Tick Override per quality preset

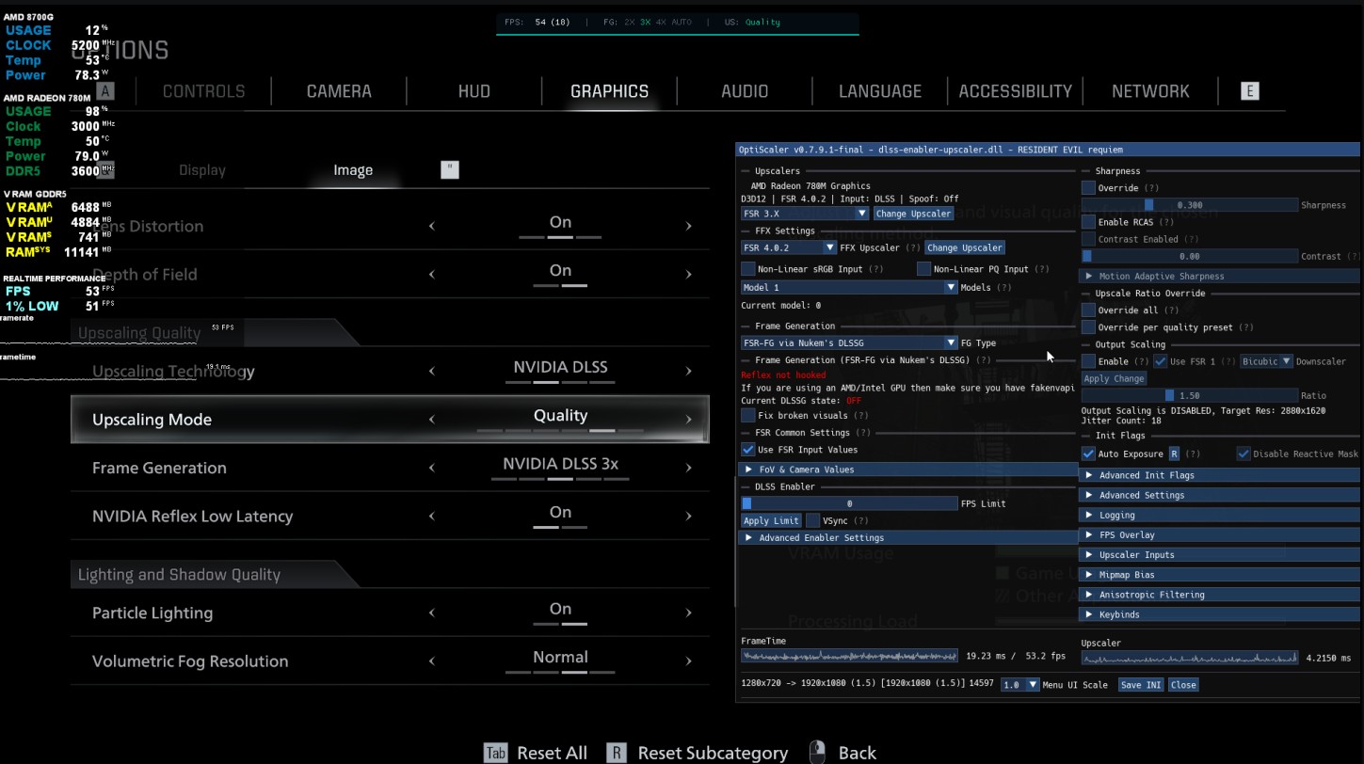coord(1088,327)
